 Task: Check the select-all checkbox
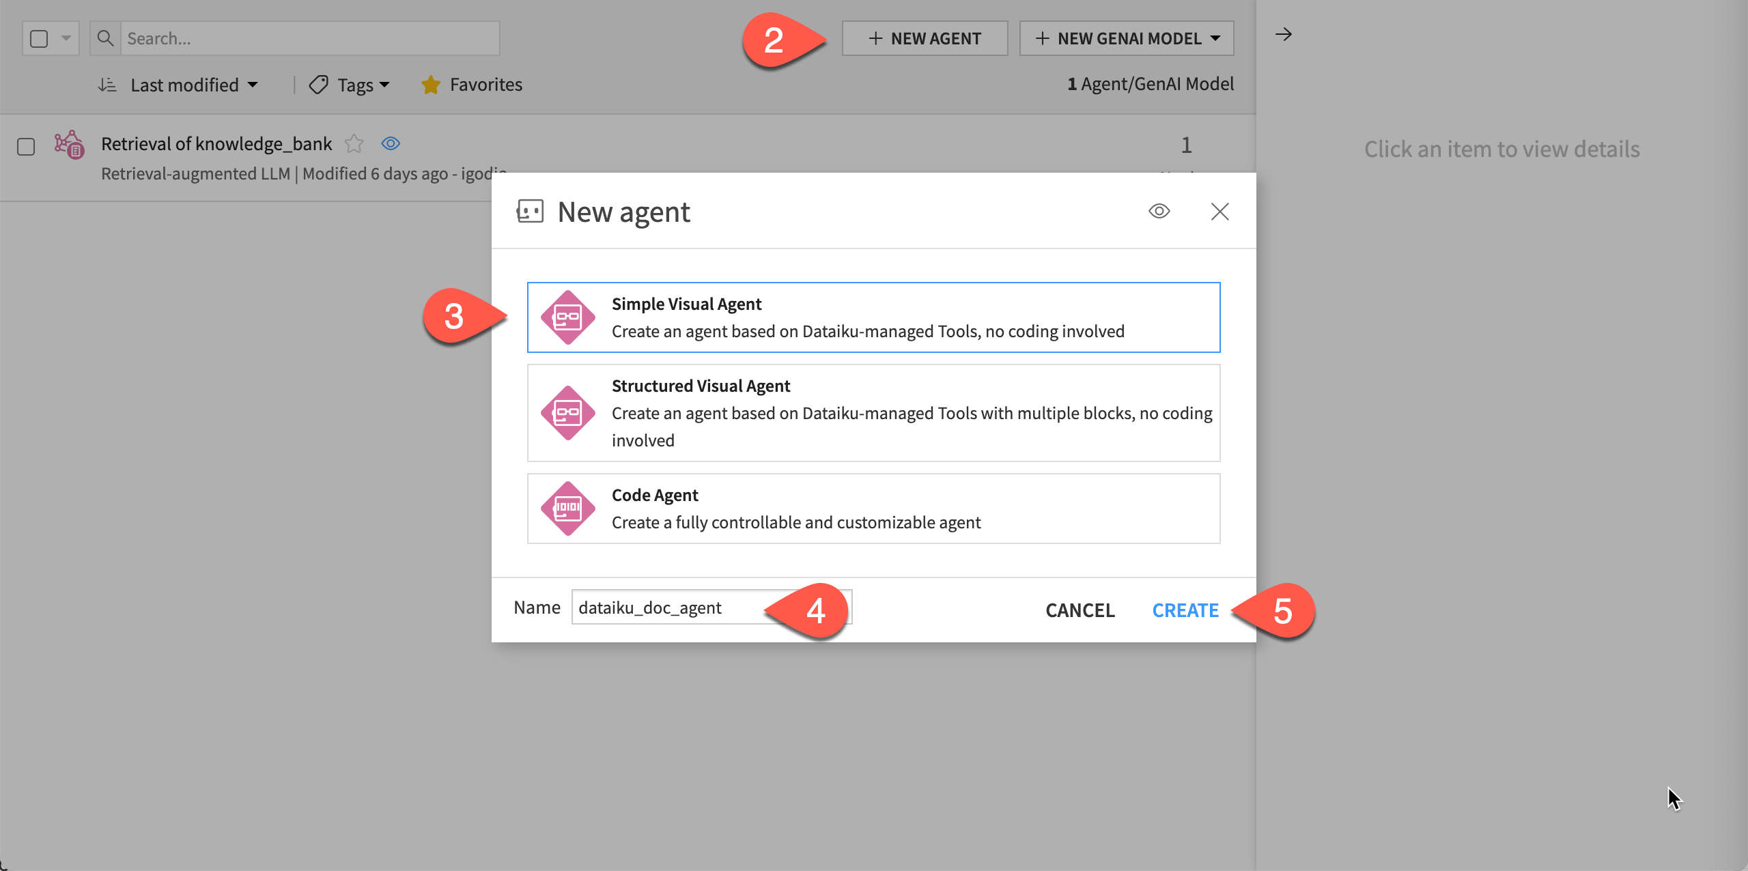pyautogui.click(x=38, y=38)
